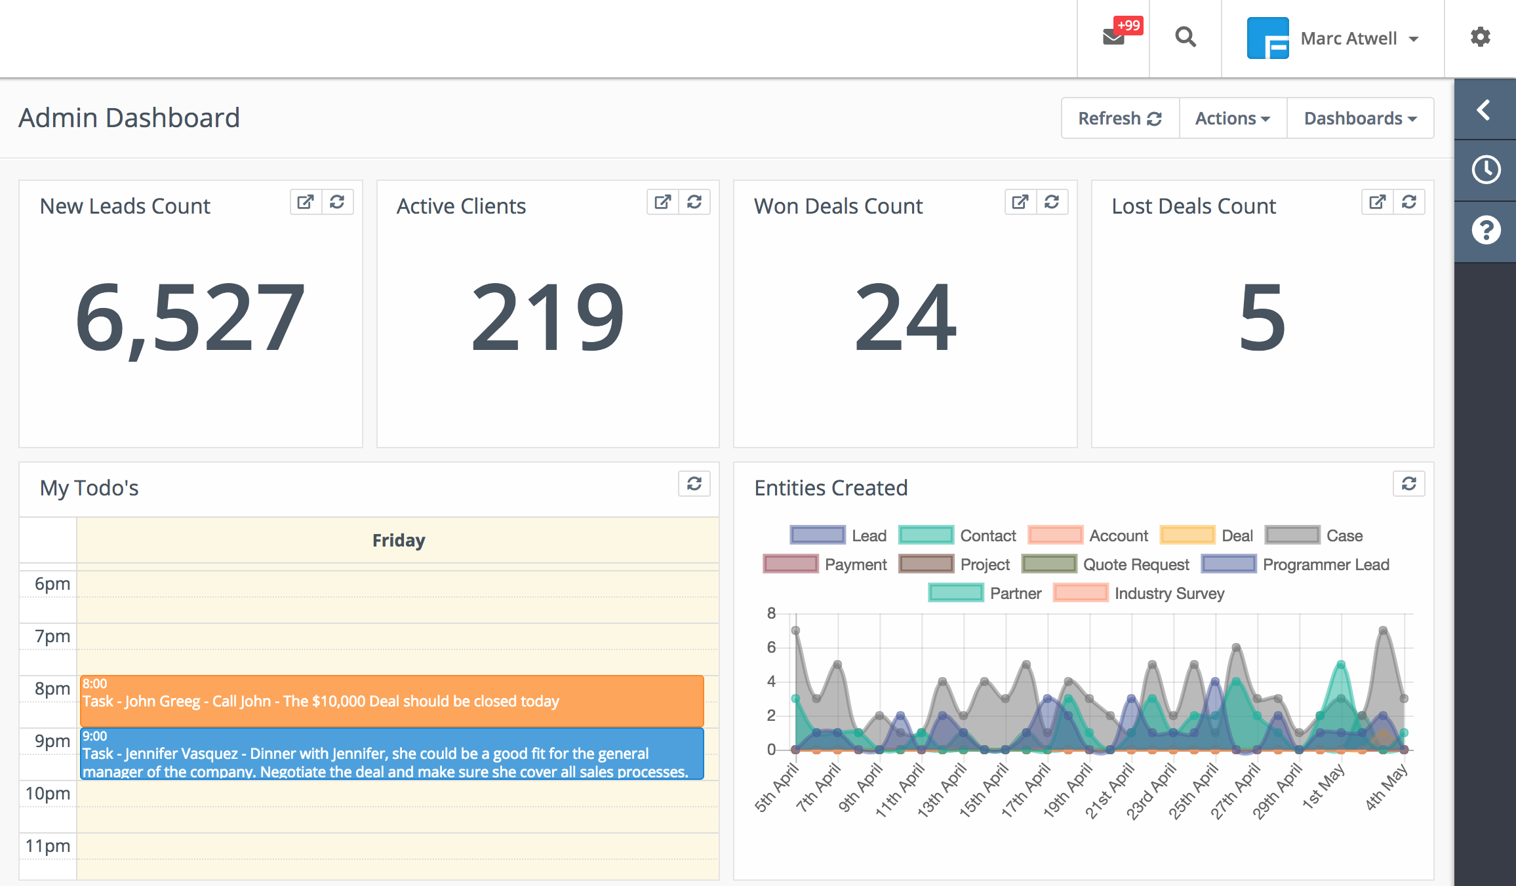
Task: Open New Leads Count in new window
Action: pos(306,202)
